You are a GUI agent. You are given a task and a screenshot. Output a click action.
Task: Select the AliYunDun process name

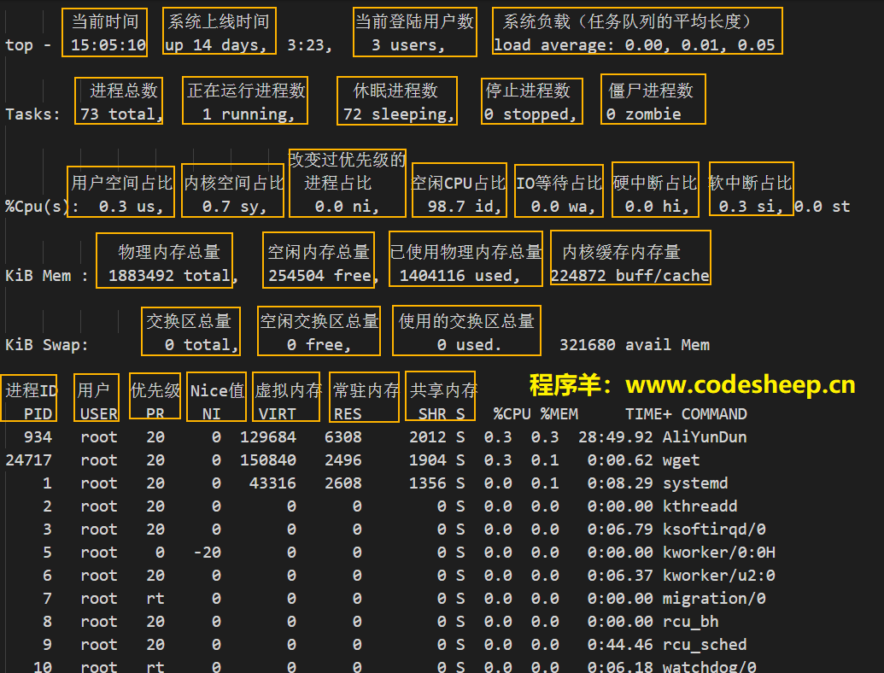705,437
